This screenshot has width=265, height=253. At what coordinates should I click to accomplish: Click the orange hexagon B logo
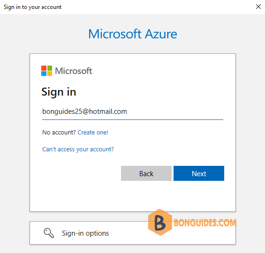160,222
